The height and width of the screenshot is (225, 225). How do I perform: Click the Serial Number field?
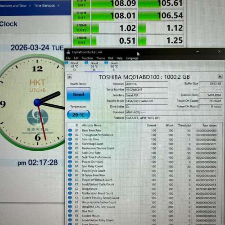pos(146,90)
